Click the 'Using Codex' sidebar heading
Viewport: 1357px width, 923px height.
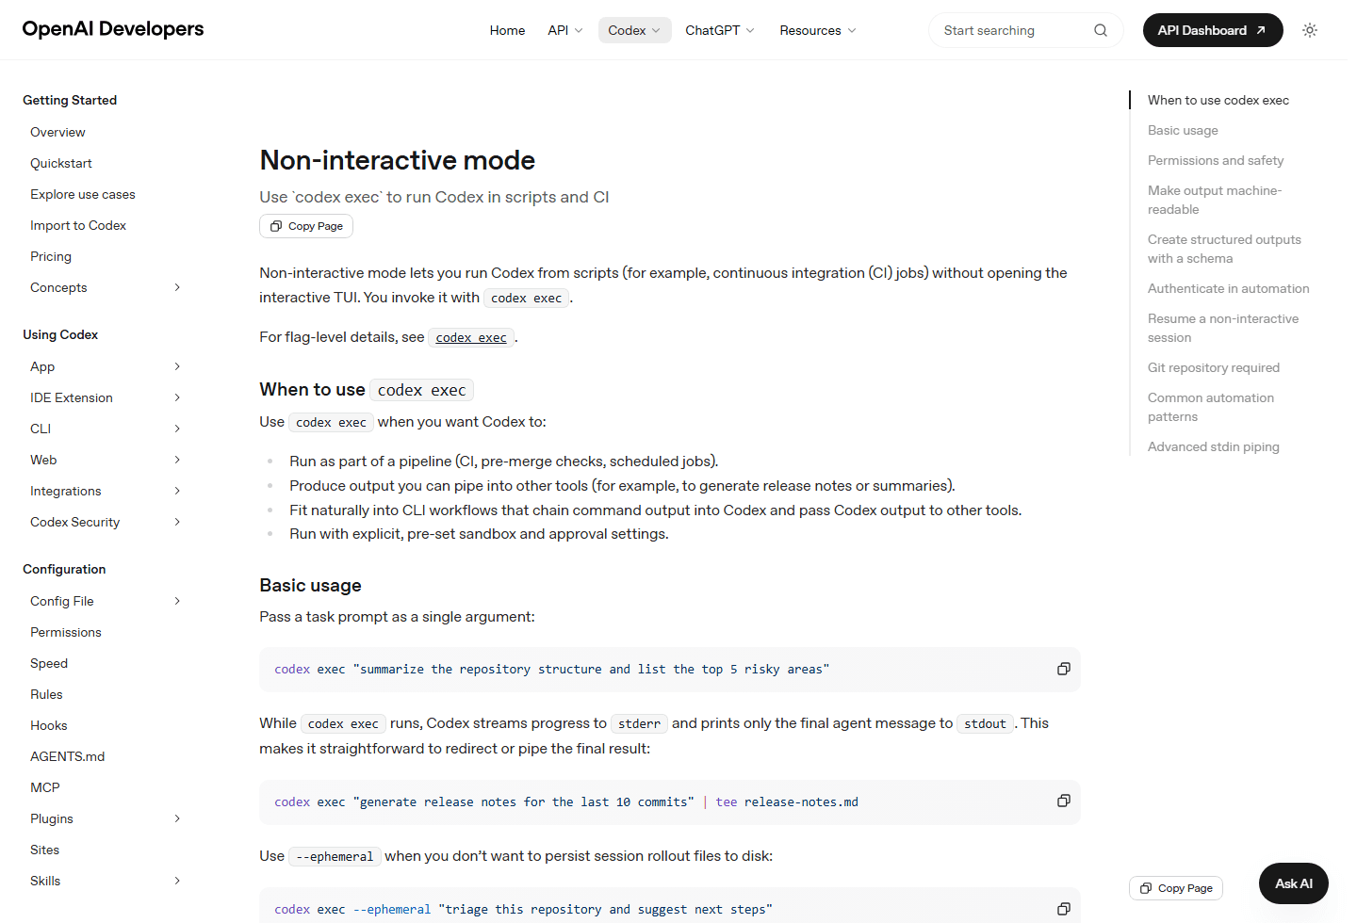[60, 334]
